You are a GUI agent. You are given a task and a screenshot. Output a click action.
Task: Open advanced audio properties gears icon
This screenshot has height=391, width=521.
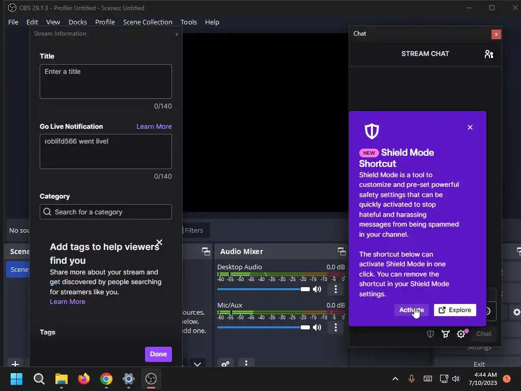click(x=225, y=364)
